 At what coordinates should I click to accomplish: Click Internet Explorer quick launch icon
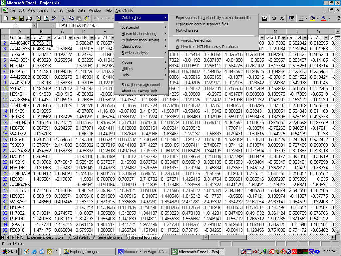coord(34,252)
